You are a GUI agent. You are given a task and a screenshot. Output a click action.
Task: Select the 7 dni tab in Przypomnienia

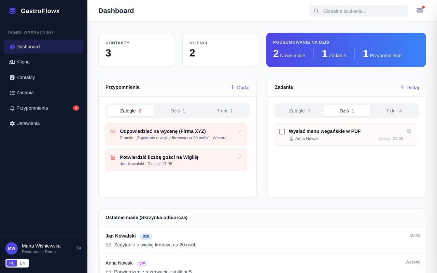coord(225,111)
